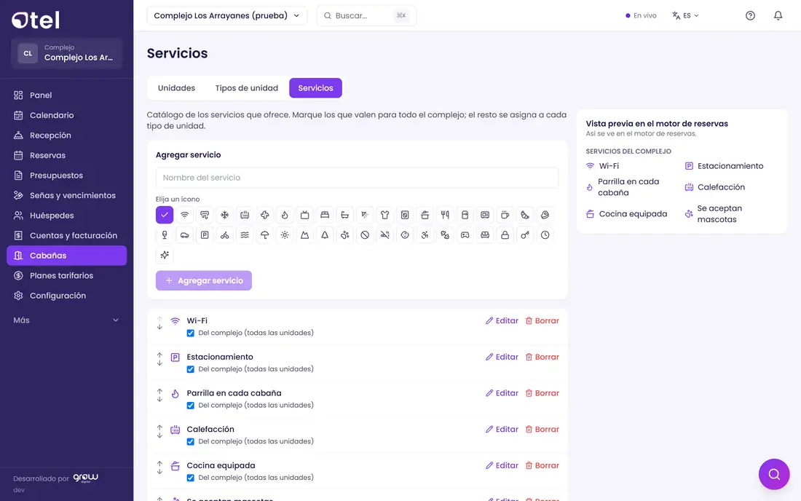801x501 pixels.
Task: Open the CL complex switcher card
Action: 66,53
